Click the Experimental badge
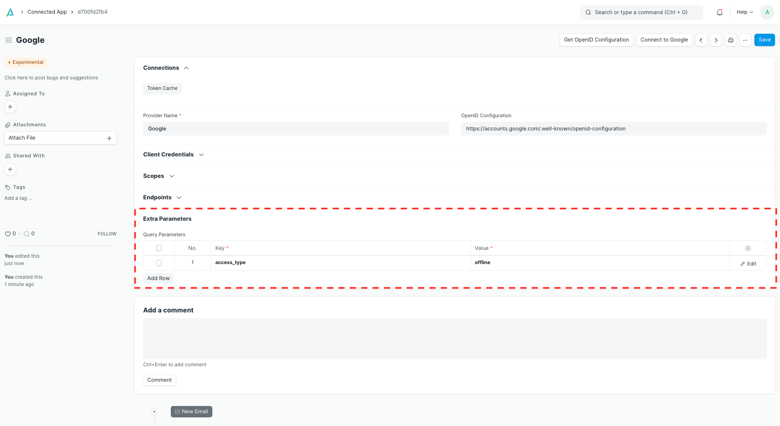Screen dimensions: 780x426 coord(26,62)
